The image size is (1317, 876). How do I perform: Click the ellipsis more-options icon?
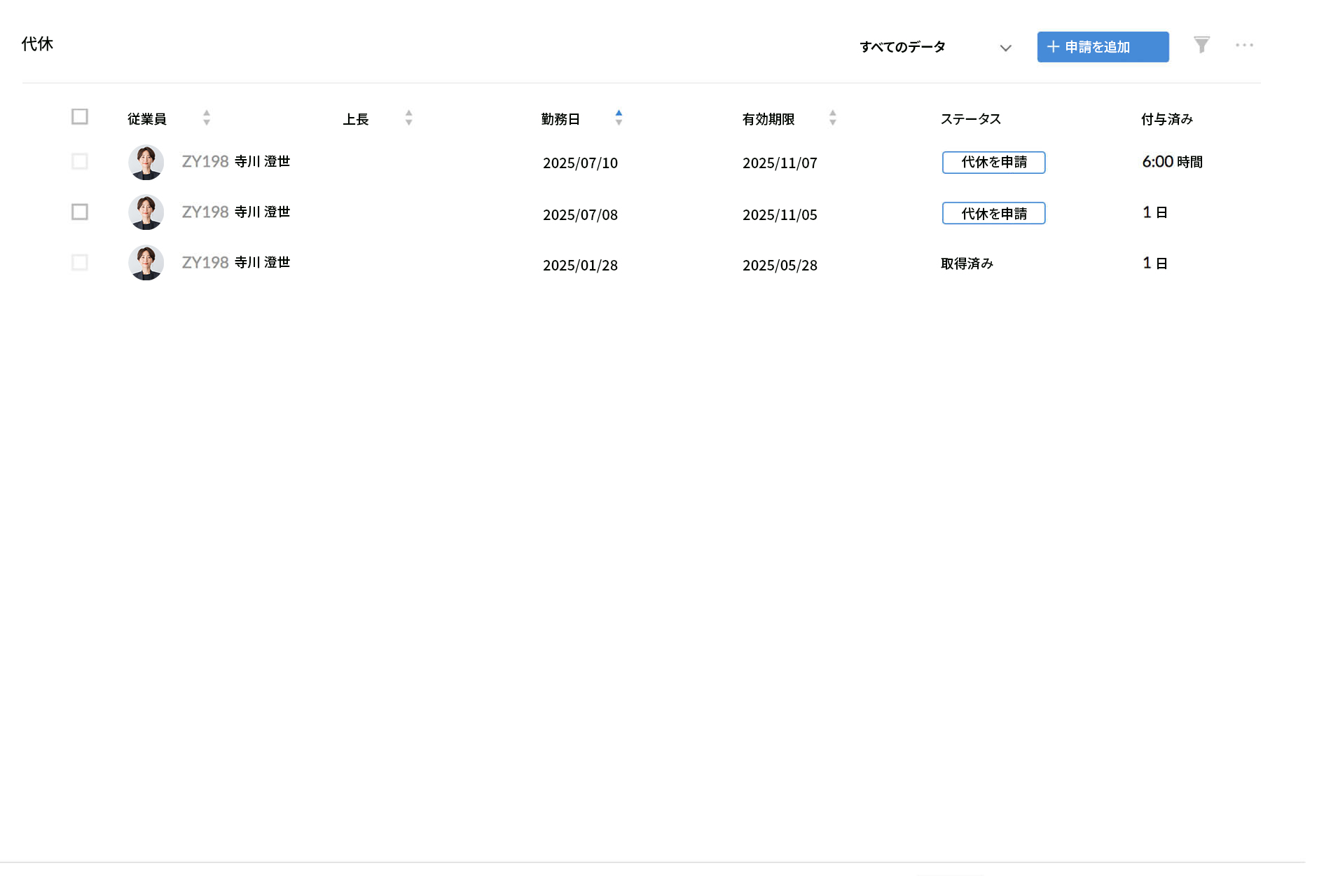click(x=1244, y=44)
